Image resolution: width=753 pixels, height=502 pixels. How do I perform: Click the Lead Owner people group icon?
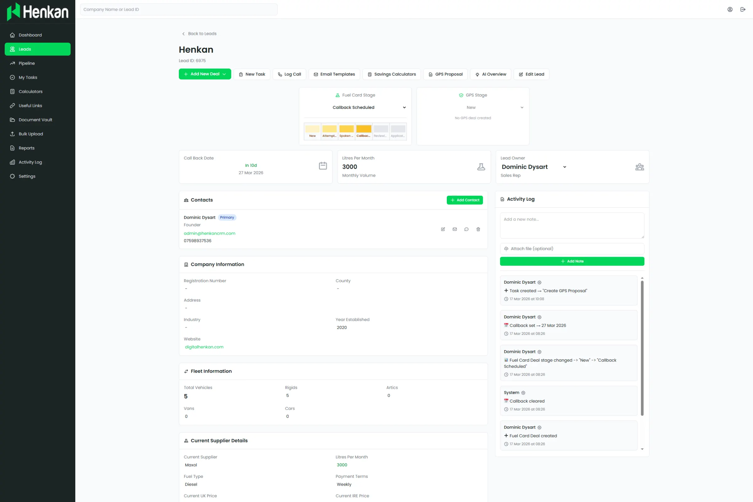pos(639,167)
